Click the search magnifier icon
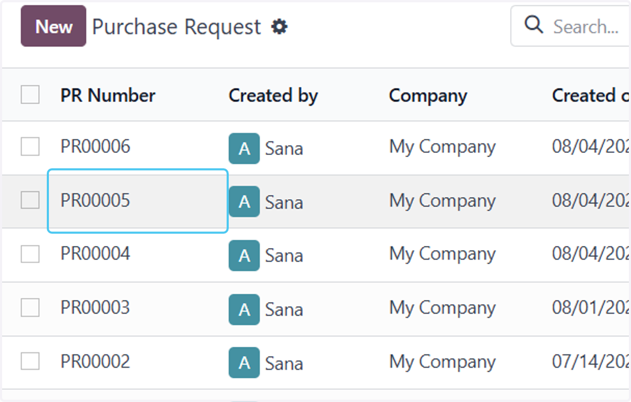Viewport: 631px width, 402px height. (x=534, y=25)
